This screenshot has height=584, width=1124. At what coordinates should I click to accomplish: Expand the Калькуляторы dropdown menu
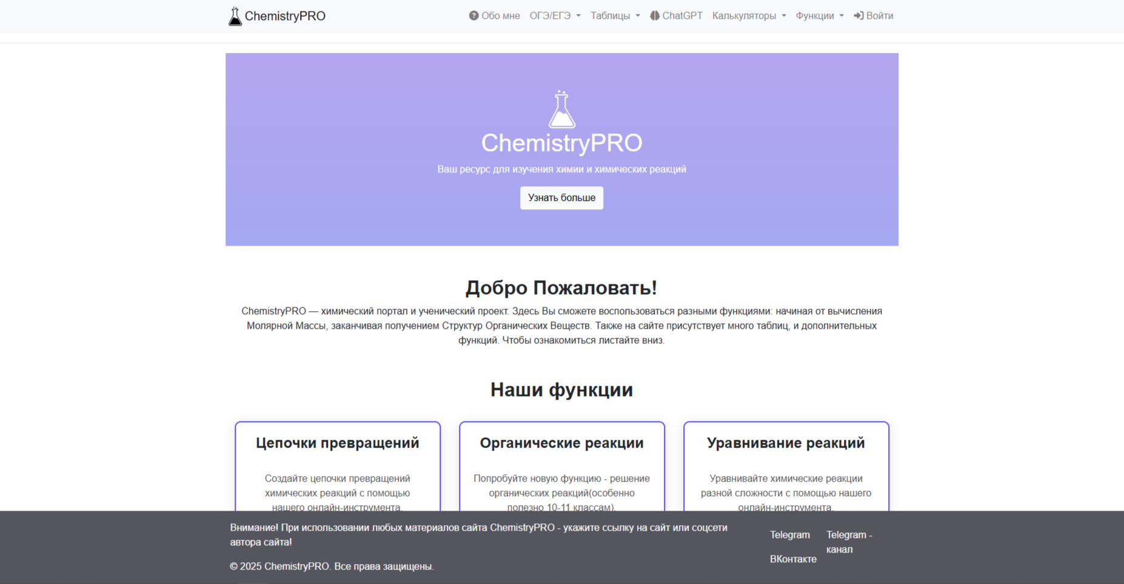coord(749,16)
